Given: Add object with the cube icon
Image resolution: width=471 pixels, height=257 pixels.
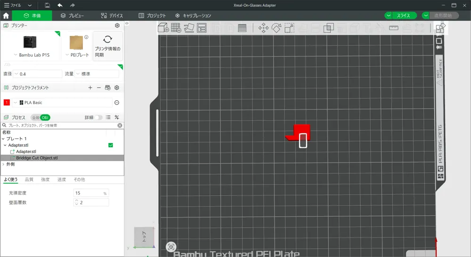Looking at the screenshot, I should coord(163,28).
